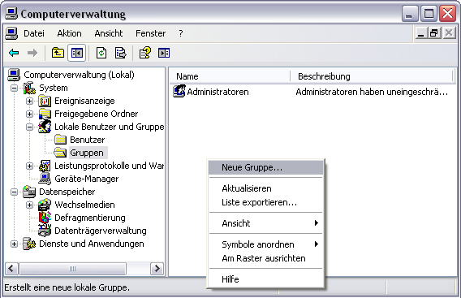The height and width of the screenshot is (298, 461).
Task: Click the Back arrow toolbar icon
Action: click(x=14, y=53)
